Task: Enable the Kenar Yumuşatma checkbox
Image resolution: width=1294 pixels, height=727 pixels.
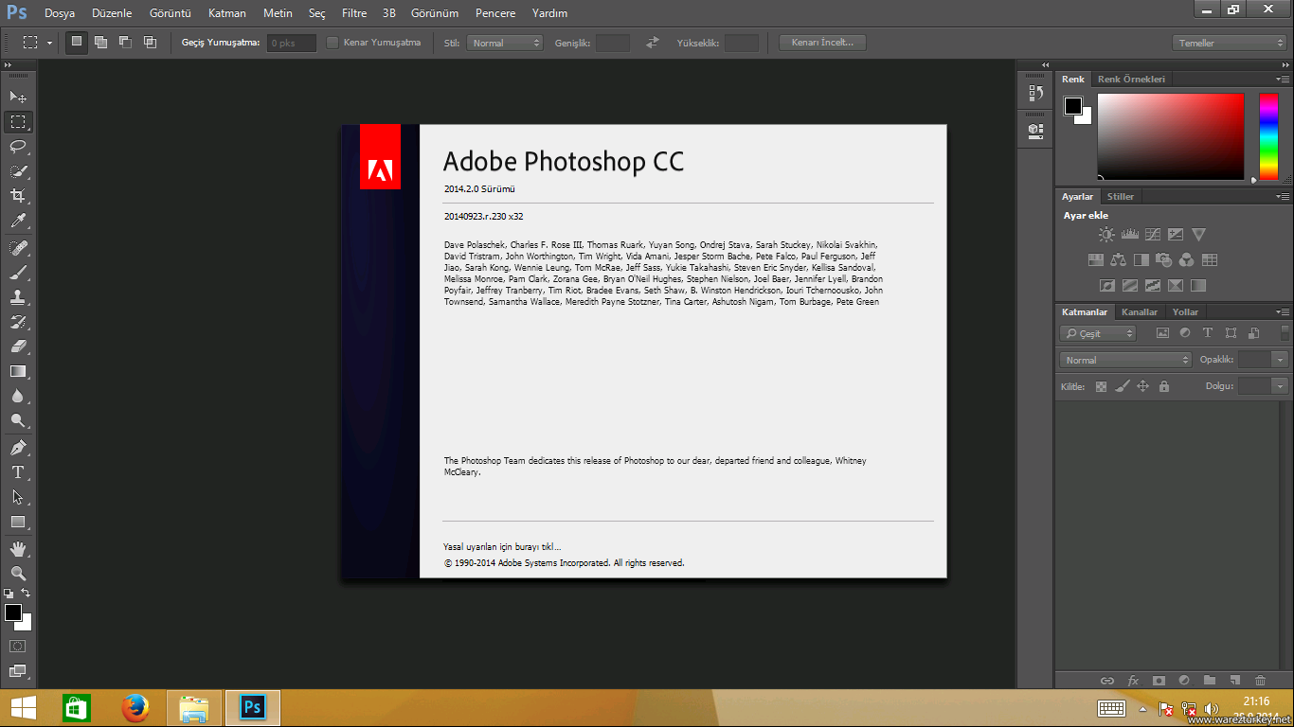Action: [332, 43]
